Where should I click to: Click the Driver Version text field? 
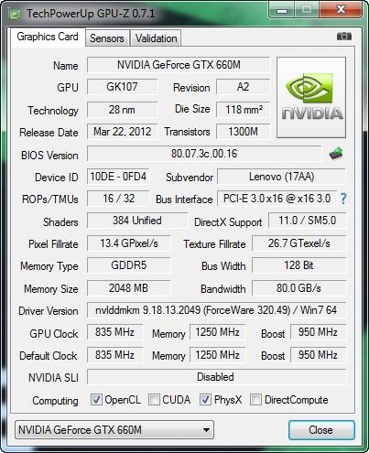[x=216, y=310]
